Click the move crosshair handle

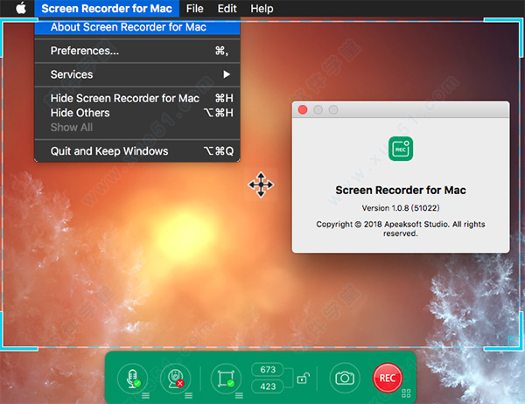261,185
